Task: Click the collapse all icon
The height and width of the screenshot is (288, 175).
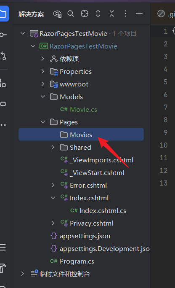Action: click(x=112, y=13)
